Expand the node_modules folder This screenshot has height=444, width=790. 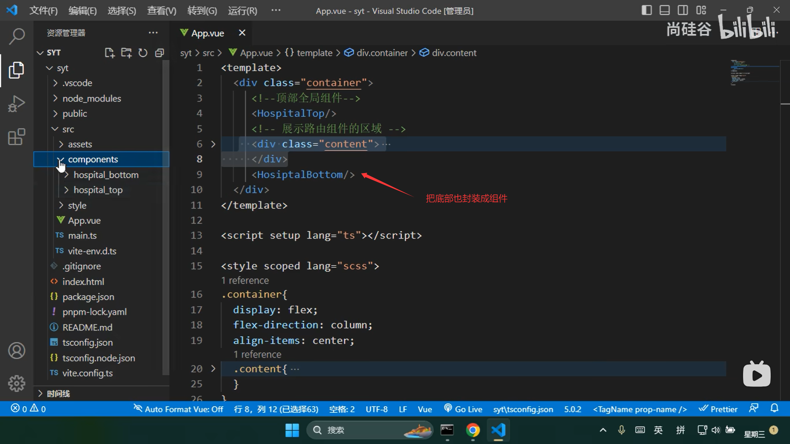click(91, 98)
